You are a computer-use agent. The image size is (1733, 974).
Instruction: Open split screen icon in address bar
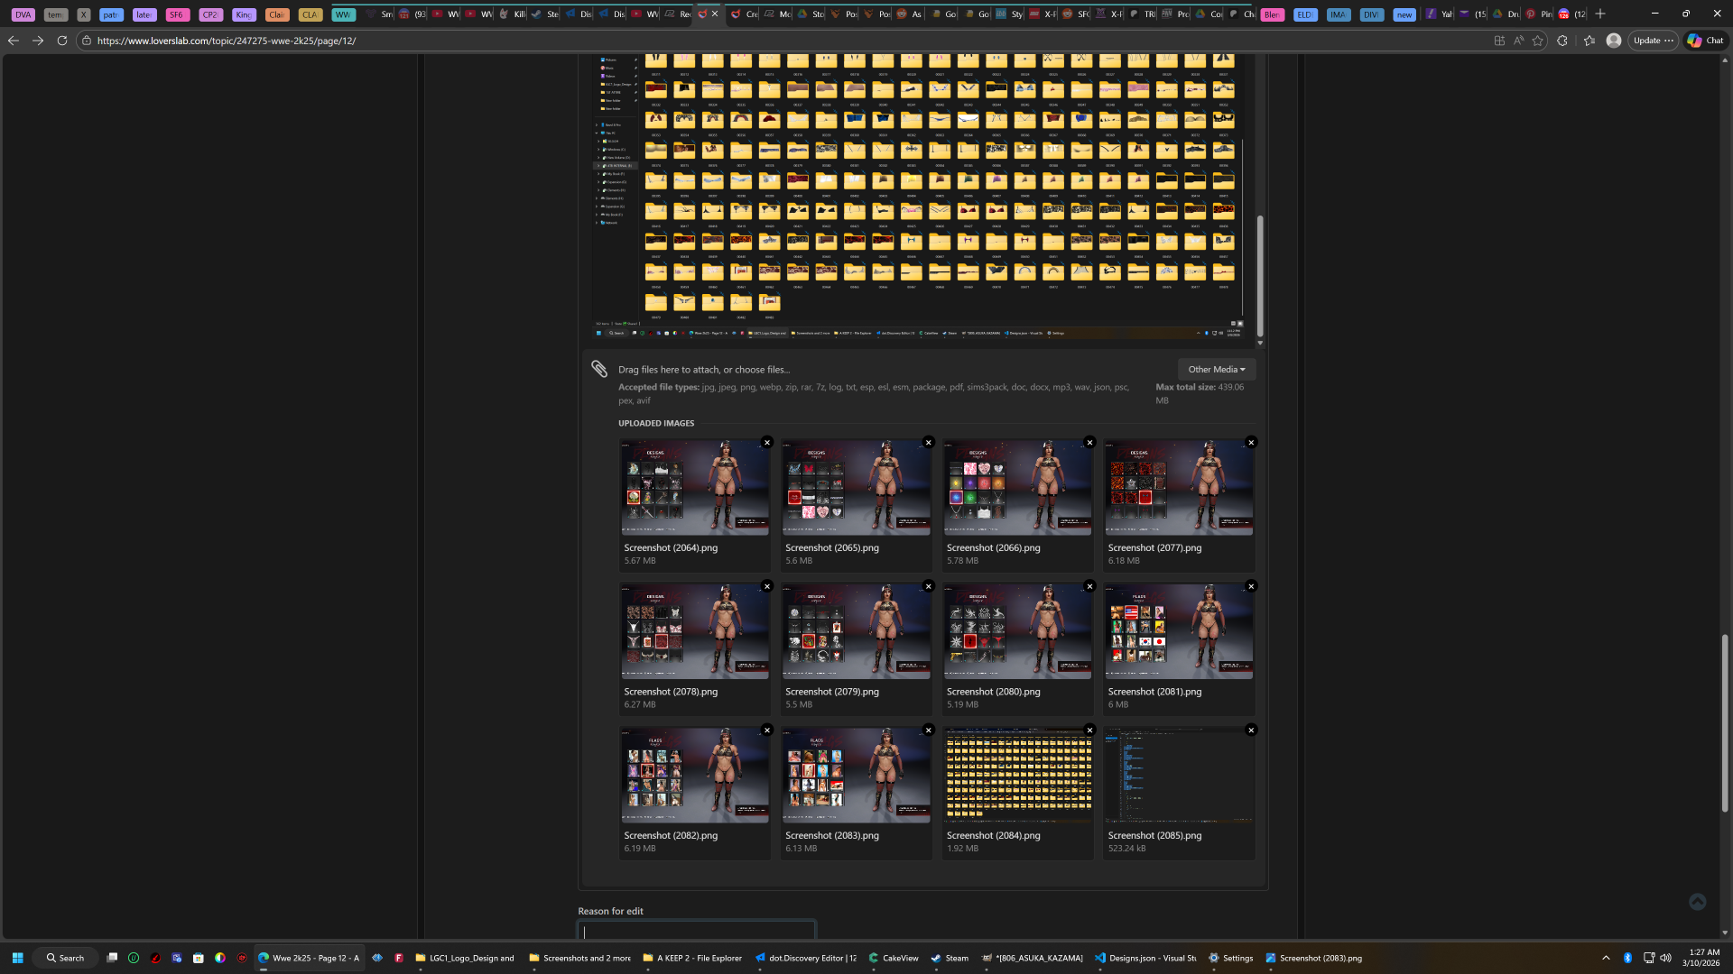[1499, 41]
